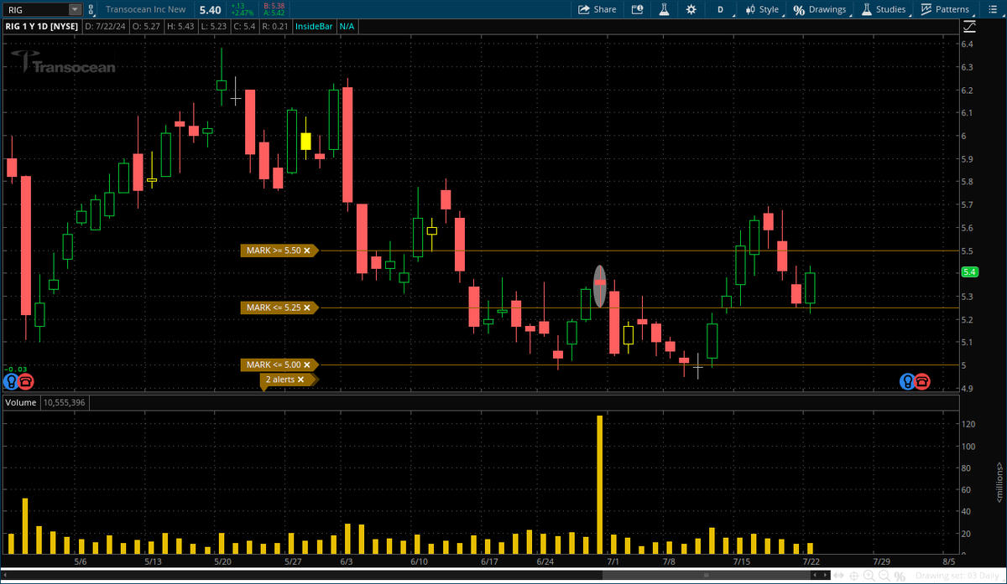Click the 7/22 date axis label
The height and width of the screenshot is (584, 1007).
click(811, 561)
